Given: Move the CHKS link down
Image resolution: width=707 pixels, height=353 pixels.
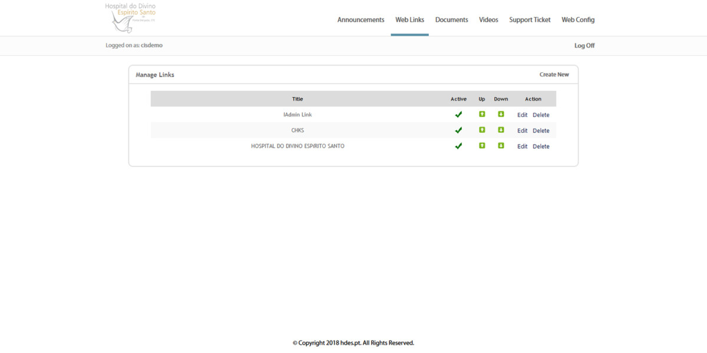Looking at the screenshot, I should (x=500, y=130).
